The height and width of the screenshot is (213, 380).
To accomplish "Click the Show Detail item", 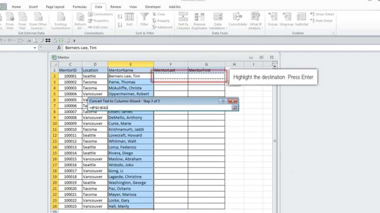I will [322, 14].
